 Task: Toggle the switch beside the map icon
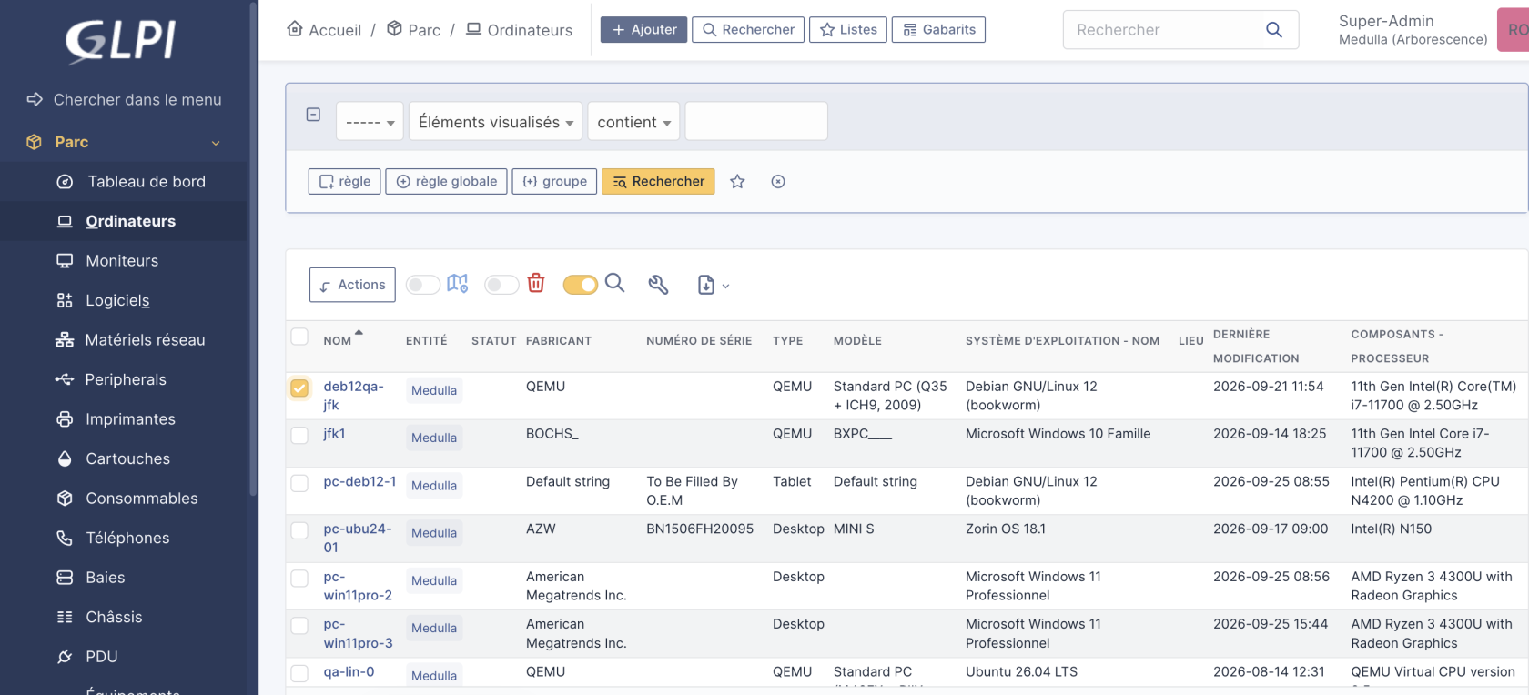423,285
